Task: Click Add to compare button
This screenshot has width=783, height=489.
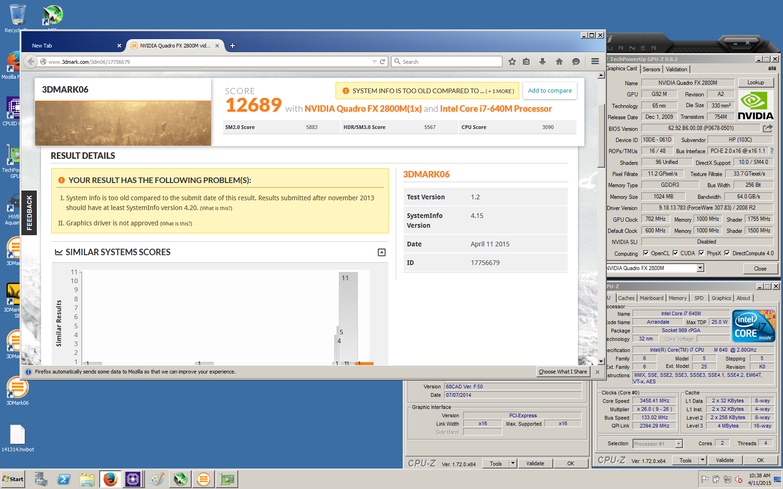Action: pyautogui.click(x=549, y=90)
